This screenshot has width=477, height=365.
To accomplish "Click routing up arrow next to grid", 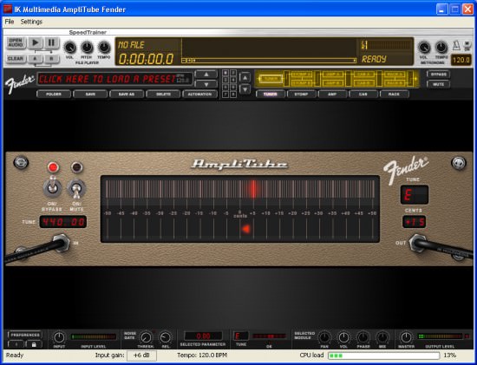I will [x=245, y=77].
